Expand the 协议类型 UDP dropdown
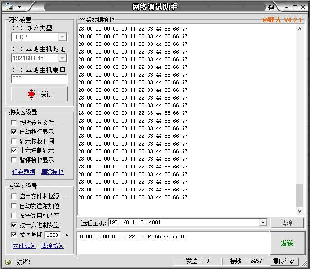310x269 pixels. pos(62,37)
